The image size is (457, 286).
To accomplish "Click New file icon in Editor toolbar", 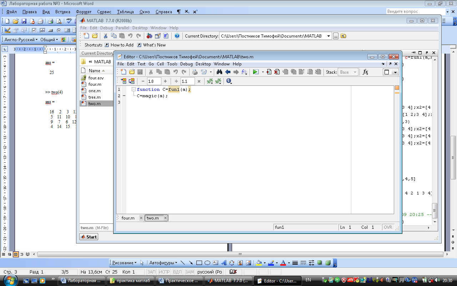I will [123, 72].
